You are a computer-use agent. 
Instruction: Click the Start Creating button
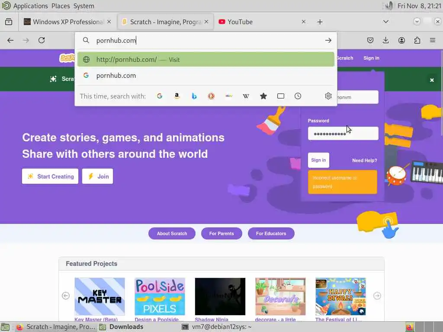coord(50,176)
